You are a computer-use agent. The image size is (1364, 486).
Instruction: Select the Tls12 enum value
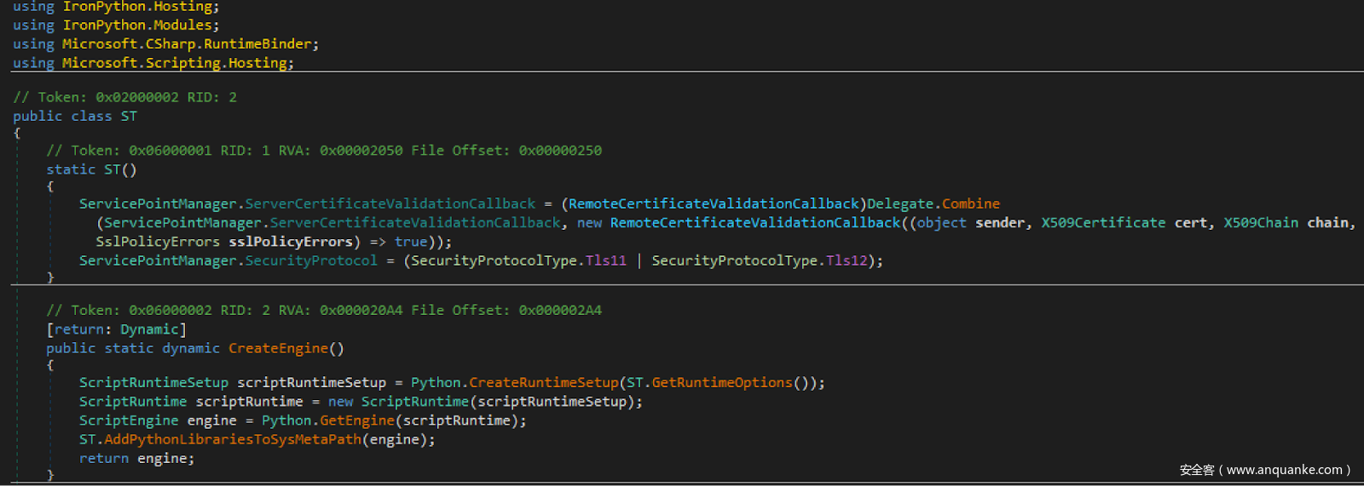pyautogui.click(x=847, y=261)
